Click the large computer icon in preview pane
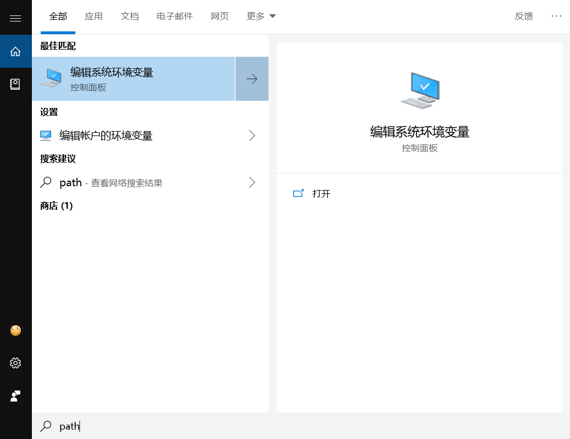This screenshot has width=570, height=439. pyautogui.click(x=420, y=90)
